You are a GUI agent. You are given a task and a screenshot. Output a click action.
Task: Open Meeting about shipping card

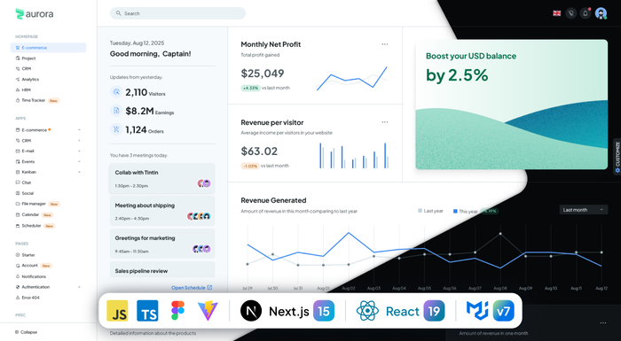coord(162,211)
